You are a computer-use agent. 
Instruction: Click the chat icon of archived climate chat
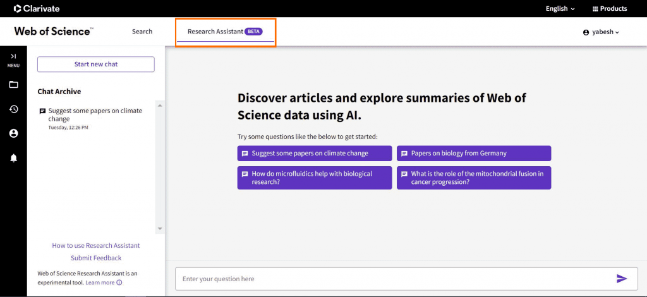tap(42, 111)
